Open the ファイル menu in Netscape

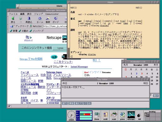[x=13, y=14]
